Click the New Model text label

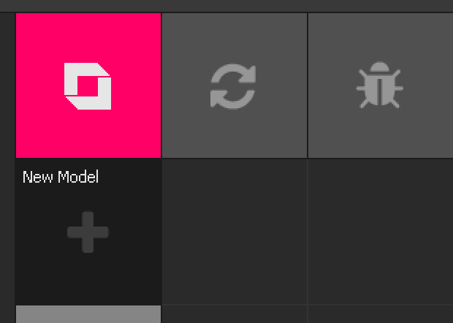pos(61,177)
